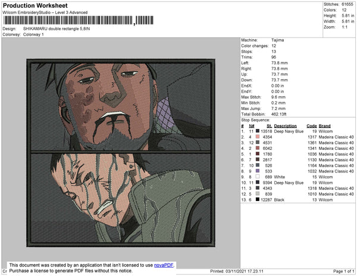Select the purple swatch with 533 stitches

click(258, 171)
